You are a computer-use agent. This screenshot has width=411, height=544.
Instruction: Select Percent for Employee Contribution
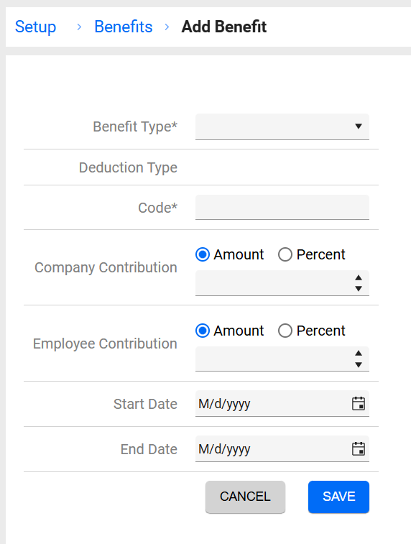[285, 331]
